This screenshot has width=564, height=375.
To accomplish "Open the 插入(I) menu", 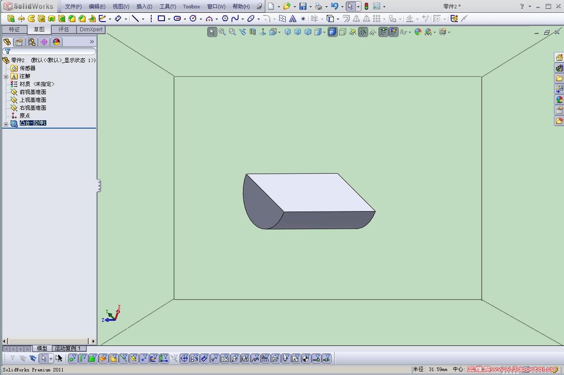I will point(144,7).
